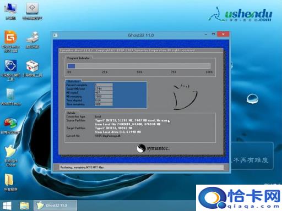Image resolution: width=282 pixels, height=211 pixels.
Task: Open the computer icon on the desktop
Action: tap(10, 12)
